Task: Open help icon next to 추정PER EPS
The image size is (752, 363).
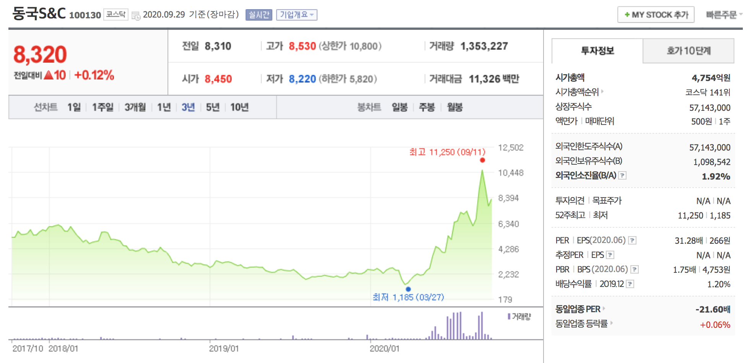Action: tap(610, 255)
